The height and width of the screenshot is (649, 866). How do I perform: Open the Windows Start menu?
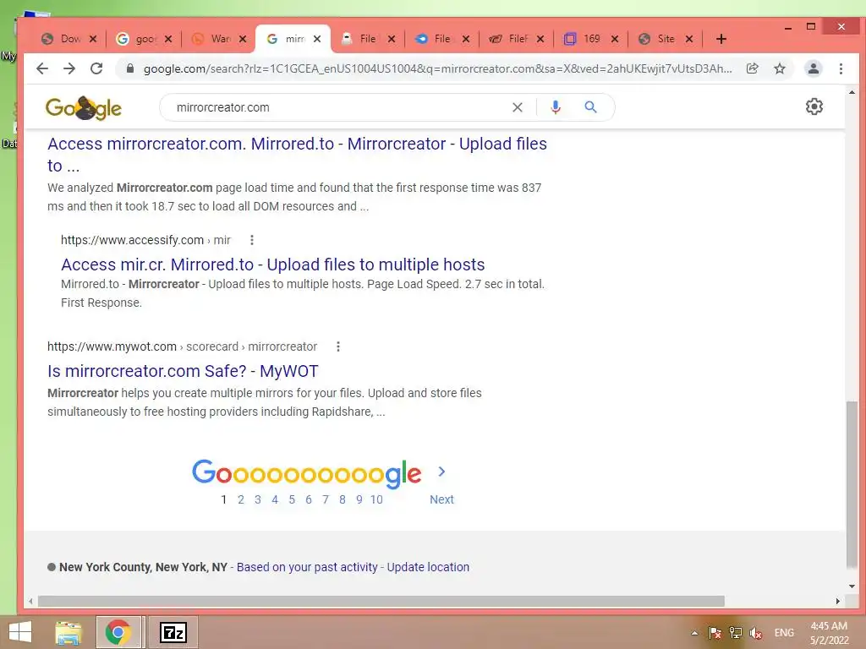coord(20,632)
